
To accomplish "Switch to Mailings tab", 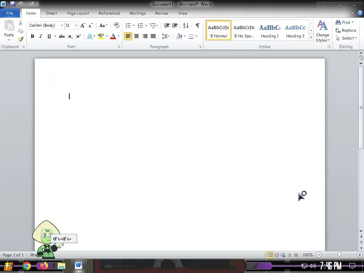I will tap(138, 13).
